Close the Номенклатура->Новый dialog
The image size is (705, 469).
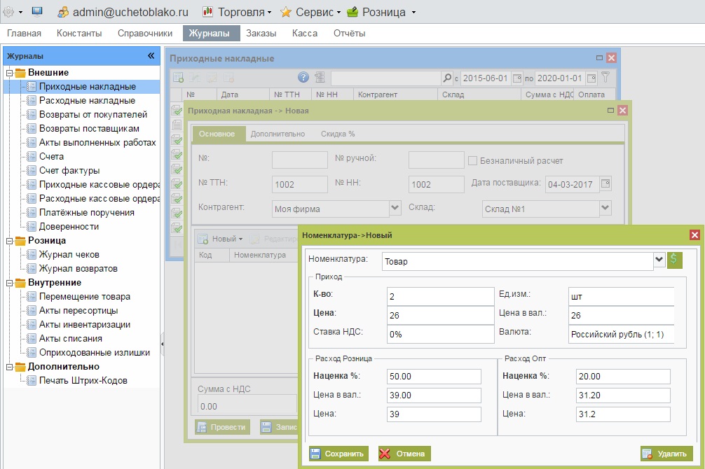tap(694, 235)
